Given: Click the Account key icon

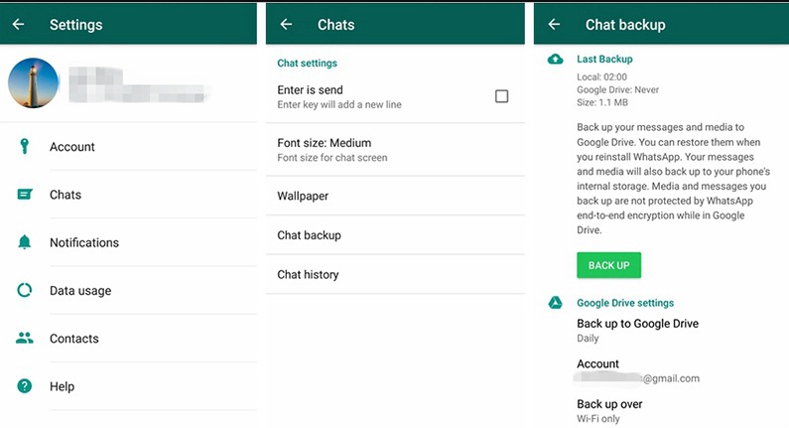Looking at the screenshot, I should pyautogui.click(x=24, y=147).
